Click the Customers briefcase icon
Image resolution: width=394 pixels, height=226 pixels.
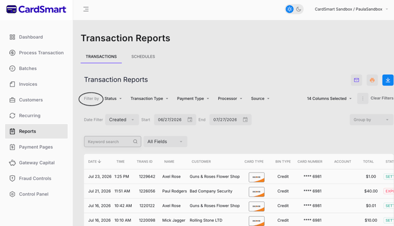click(12, 100)
